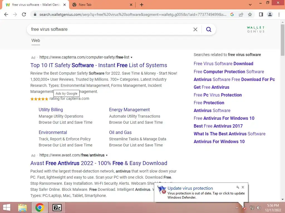Close the Update virus protection notification

[243, 187]
